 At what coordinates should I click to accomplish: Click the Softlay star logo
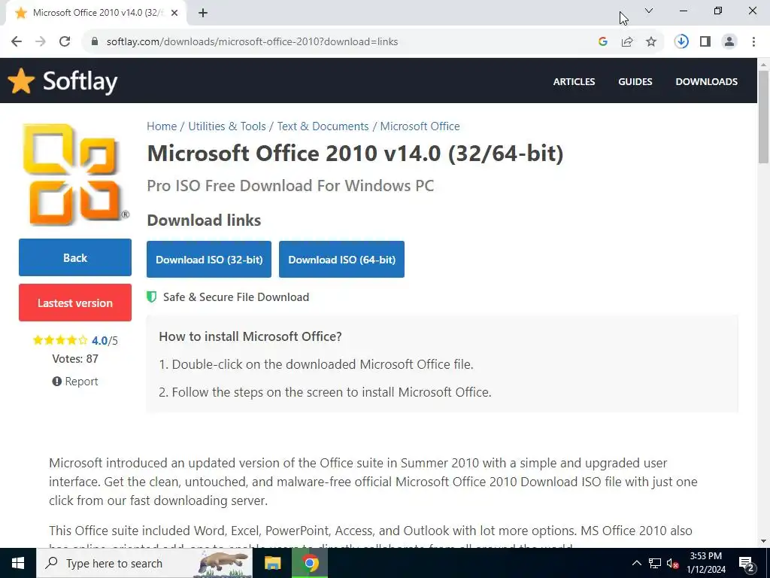(x=21, y=81)
